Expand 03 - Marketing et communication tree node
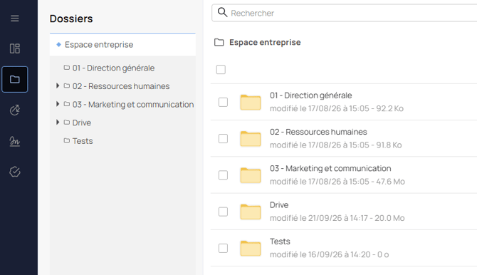 [58, 104]
